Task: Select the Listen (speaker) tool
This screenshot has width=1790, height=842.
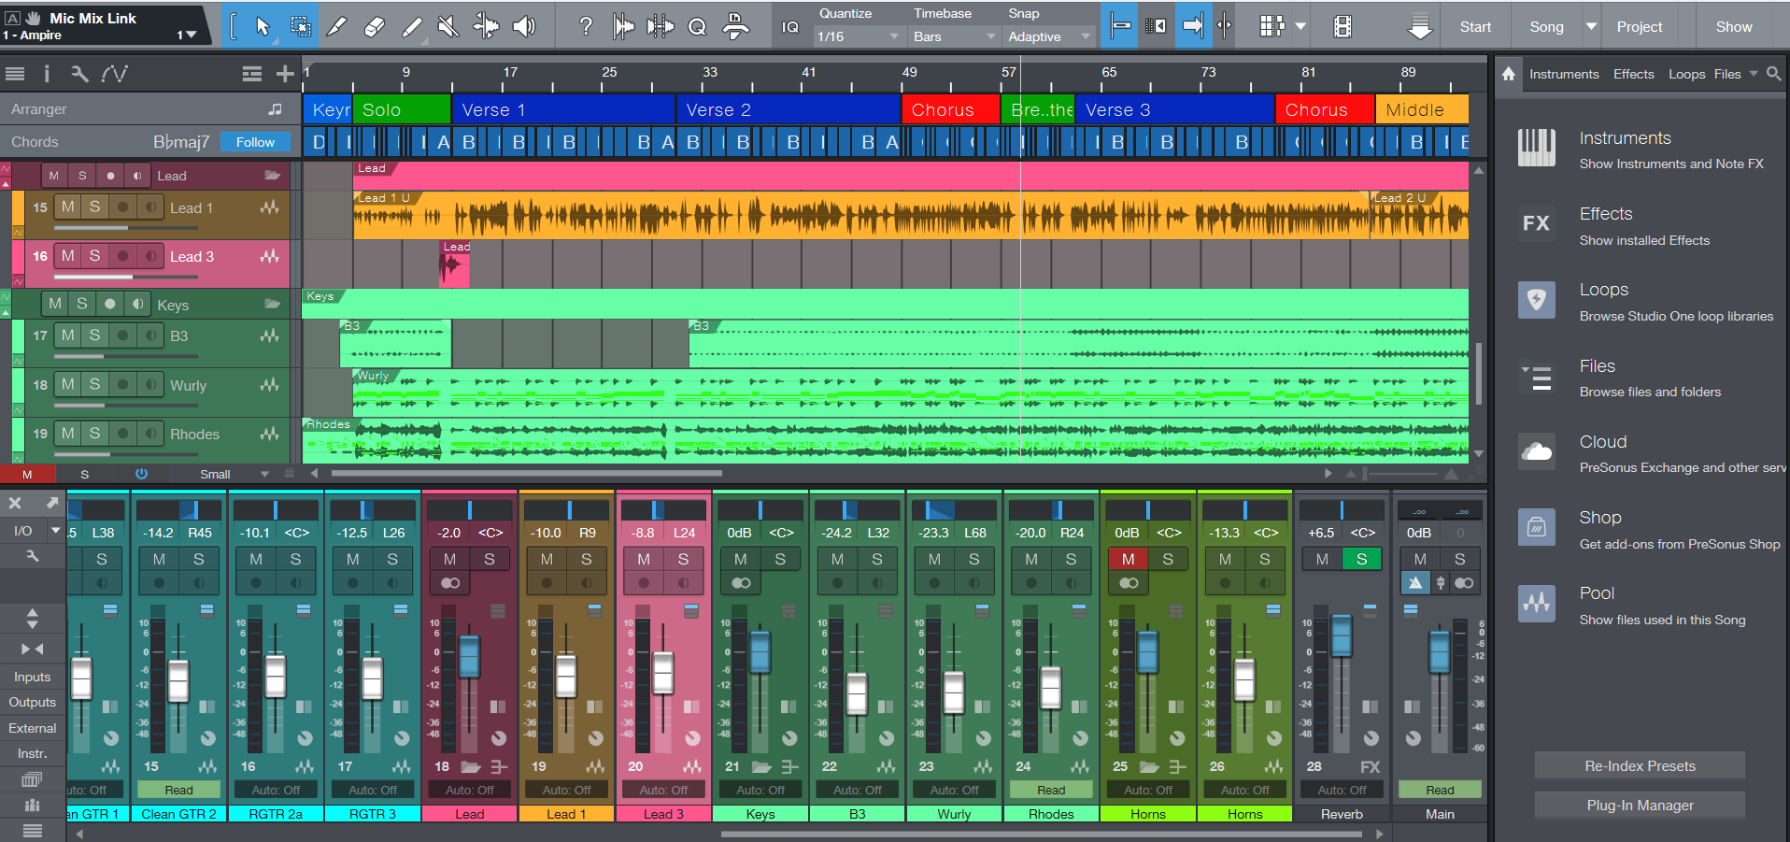Action: [x=524, y=26]
